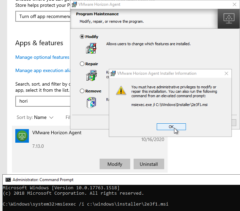Click the Apps & features heading
This screenshot has width=240, height=211.
(x=39, y=43)
